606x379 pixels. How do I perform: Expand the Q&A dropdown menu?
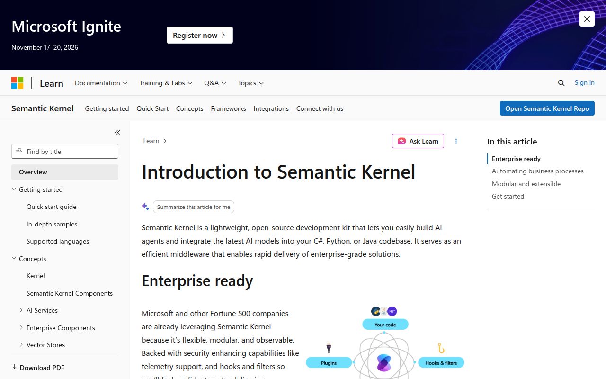click(x=215, y=83)
